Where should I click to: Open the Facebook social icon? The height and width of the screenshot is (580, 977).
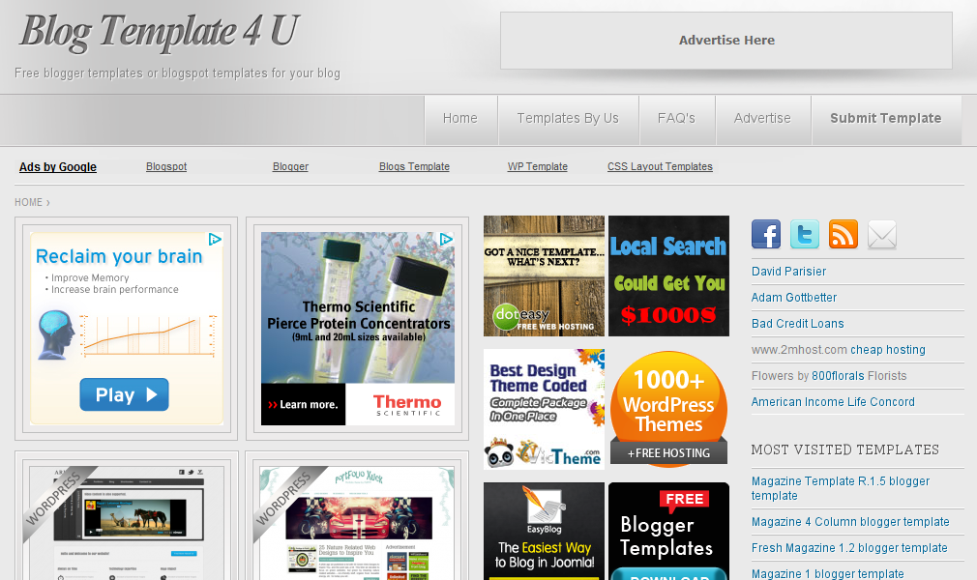click(766, 234)
